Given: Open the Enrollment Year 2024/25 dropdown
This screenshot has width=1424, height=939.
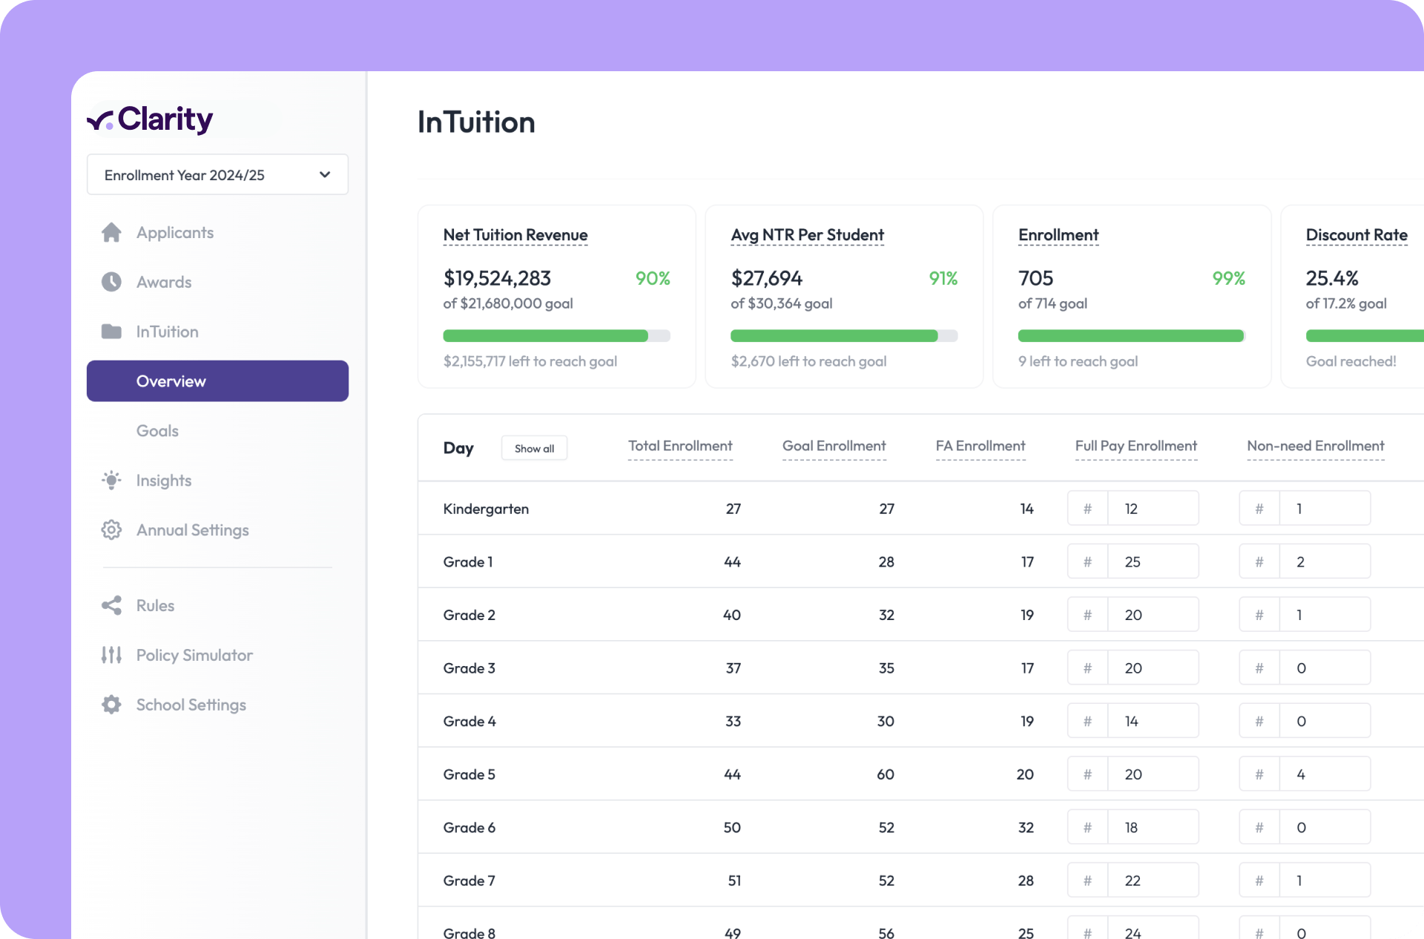Looking at the screenshot, I should pos(217,175).
